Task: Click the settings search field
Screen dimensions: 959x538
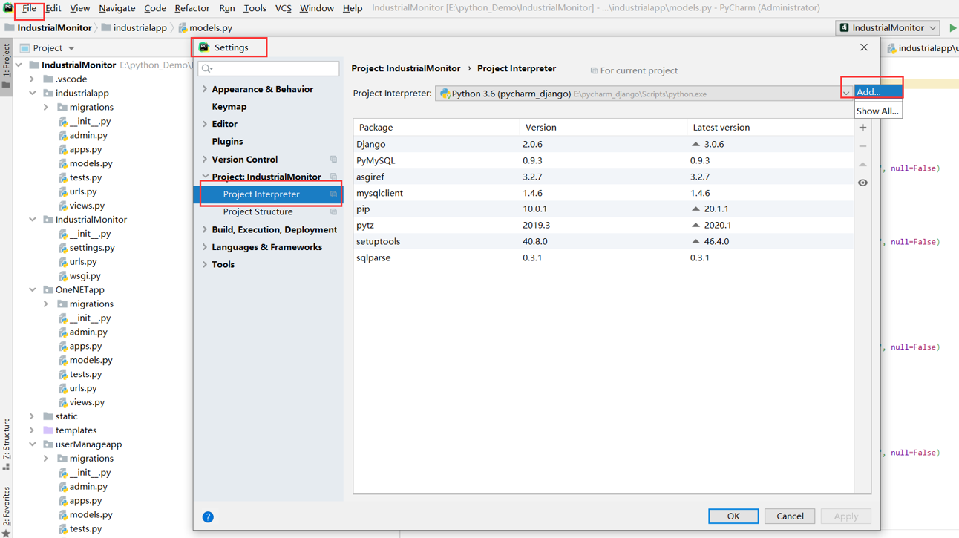Action: 269,68
